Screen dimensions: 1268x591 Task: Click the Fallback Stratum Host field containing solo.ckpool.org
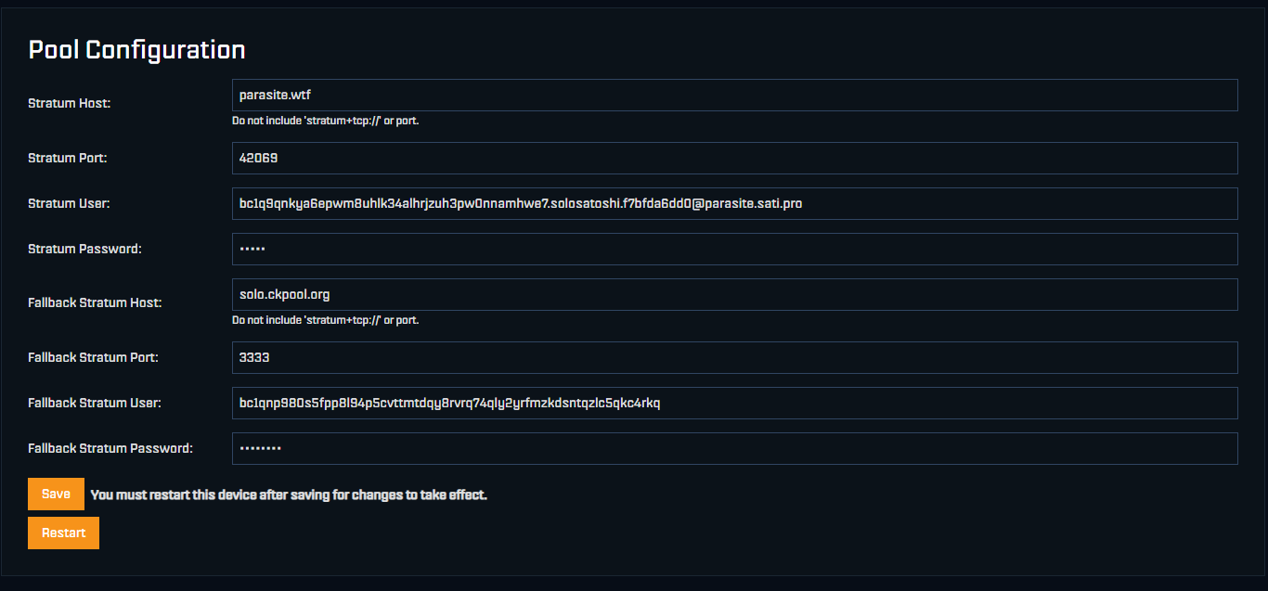pos(733,293)
